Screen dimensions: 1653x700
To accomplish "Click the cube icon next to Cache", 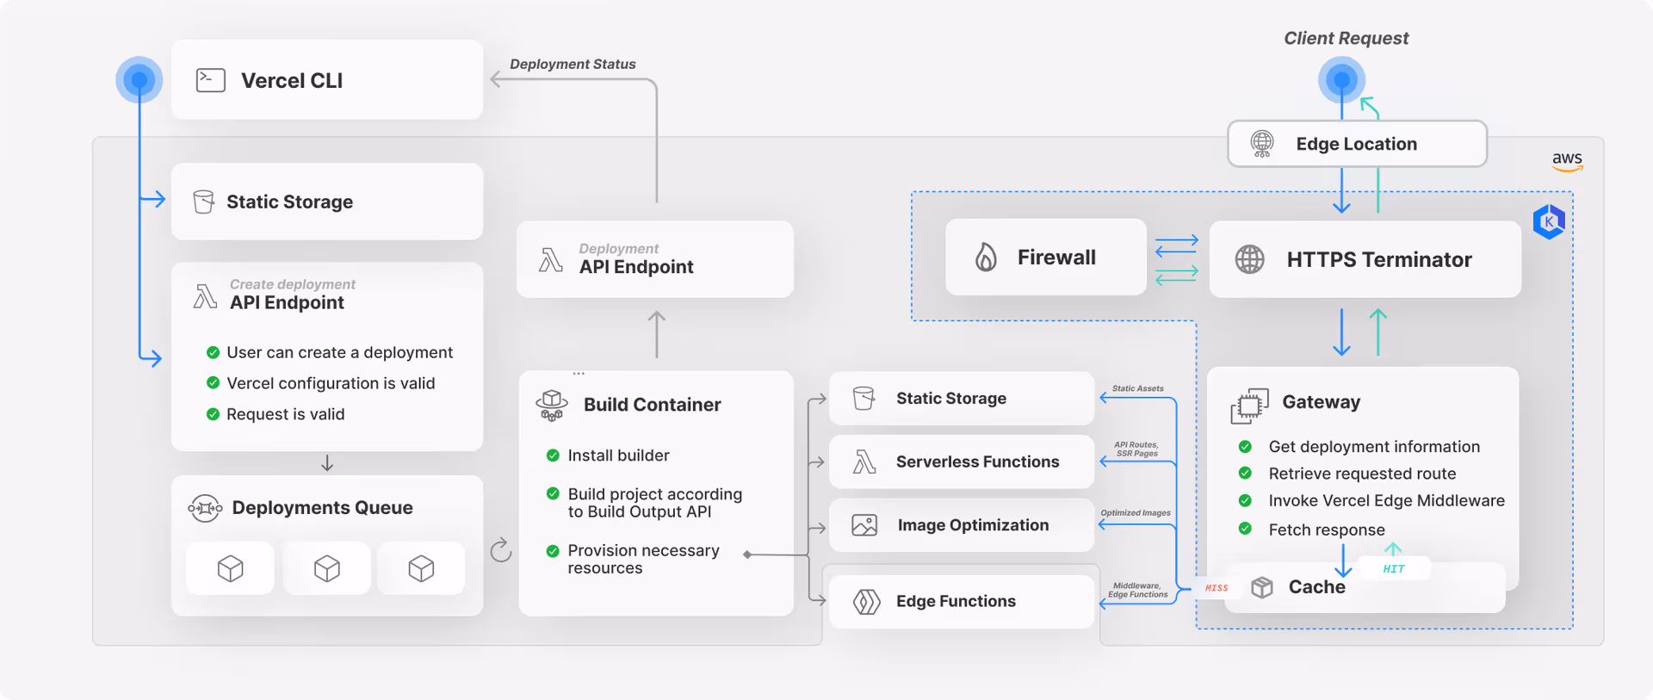I will click(x=1262, y=587).
